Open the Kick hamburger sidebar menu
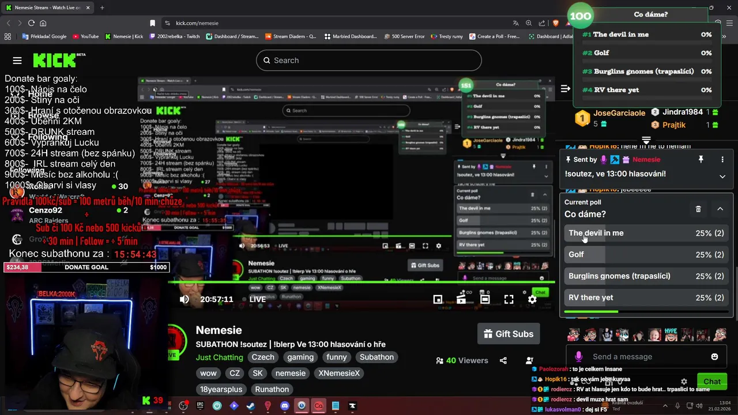738x415 pixels. tap(17, 61)
